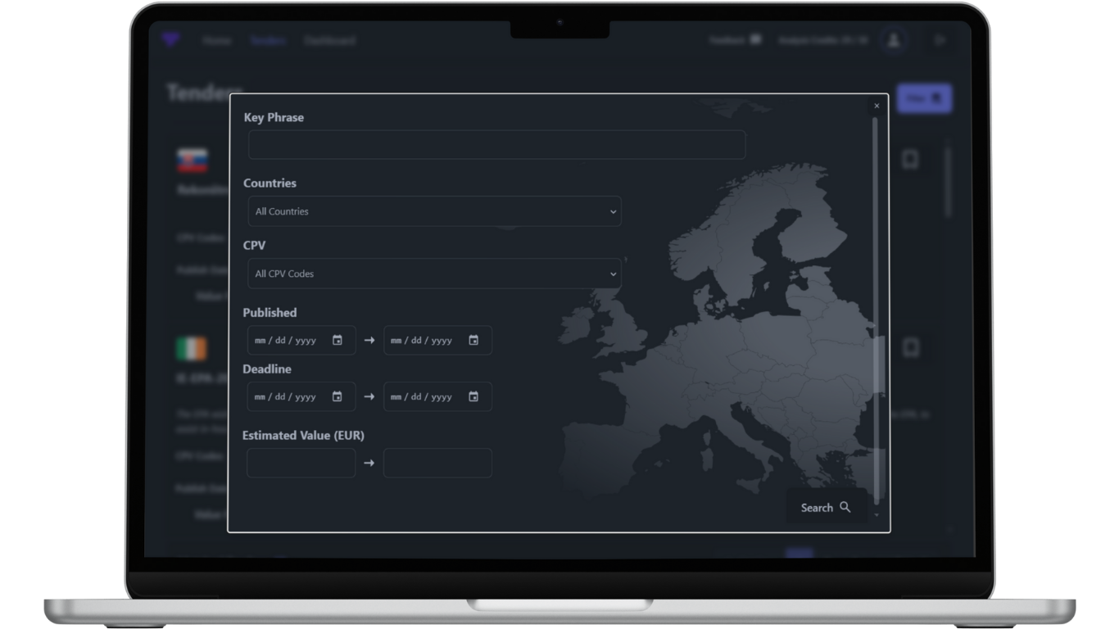
Task: Click the minimum Estimated Value field
Action: coord(301,463)
